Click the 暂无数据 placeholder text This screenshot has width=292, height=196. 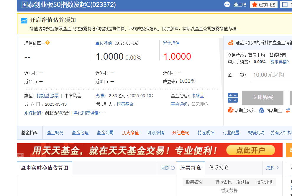pyautogui.click(x=229, y=190)
